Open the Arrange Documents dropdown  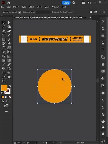[83, 3]
